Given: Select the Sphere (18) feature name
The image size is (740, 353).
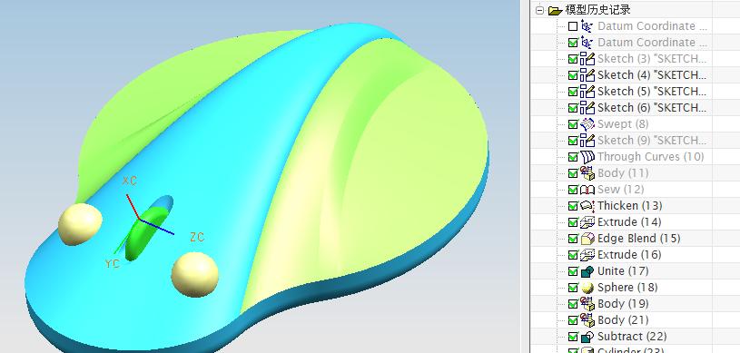Looking at the screenshot, I should coord(627,288).
